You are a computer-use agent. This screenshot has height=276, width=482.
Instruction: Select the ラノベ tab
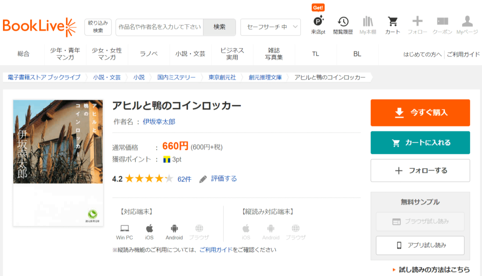point(149,54)
